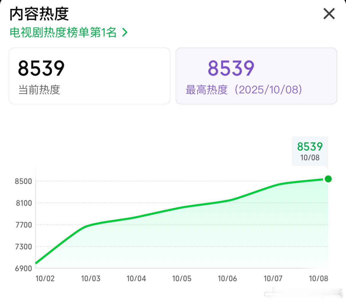Screen dimensions: 346x301
Task: Click the 10/07 date label on the axis
Action: coord(273,279)
